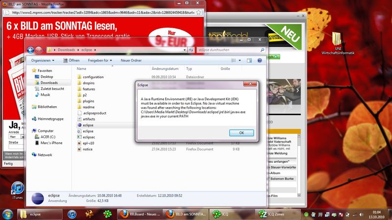Viewport: 392px width, 220px height.
Task: Open the Organisieren menu
Action: click(x=43, y=60)
